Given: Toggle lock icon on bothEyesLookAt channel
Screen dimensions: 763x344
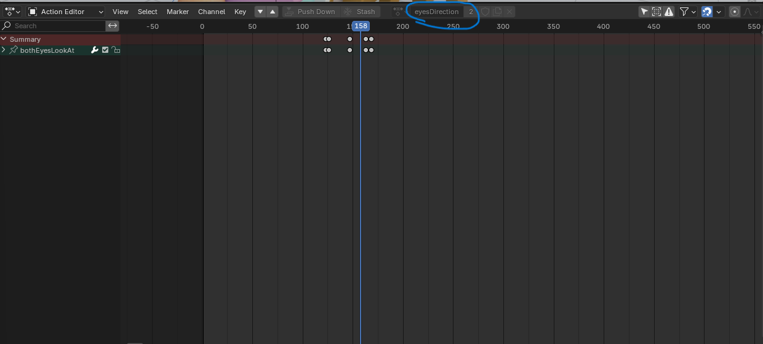Looking at the screenshot, I should (x=116, y=50).
